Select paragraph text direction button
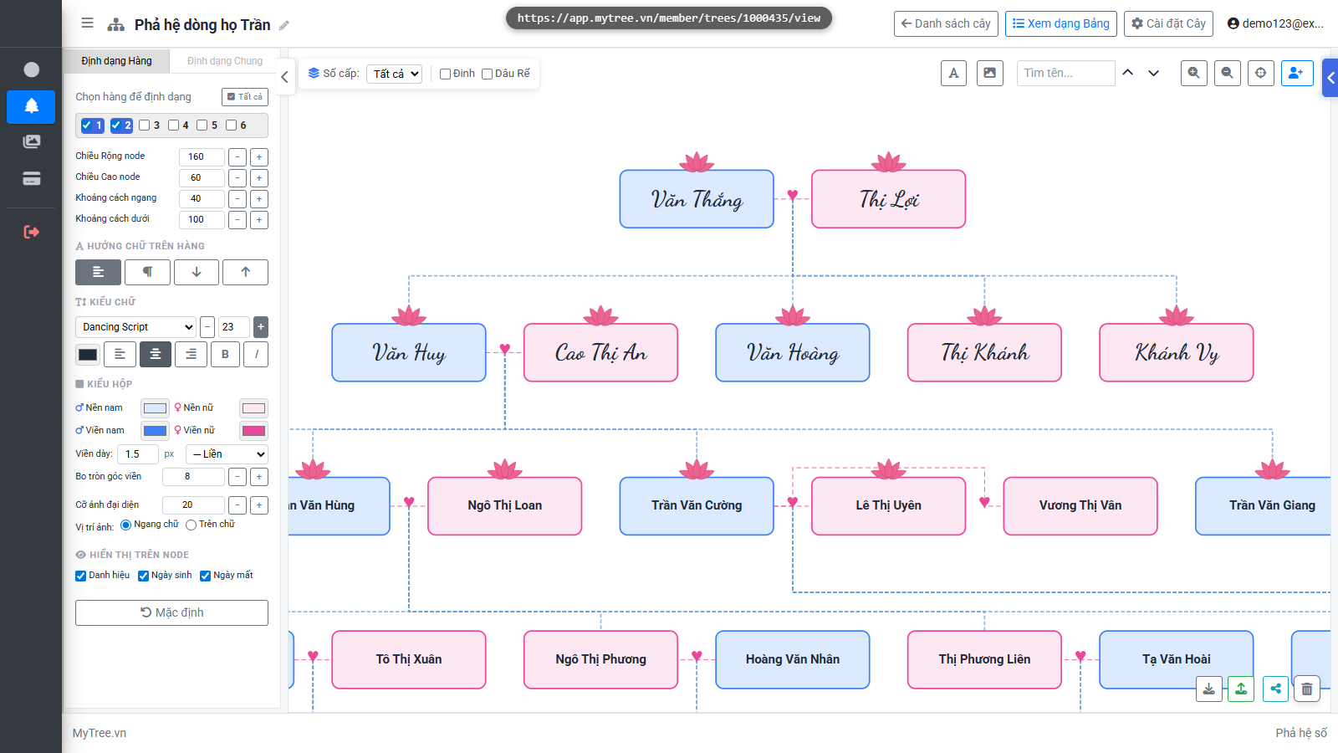The image size is (1338, 753). (x=147, y=272)
